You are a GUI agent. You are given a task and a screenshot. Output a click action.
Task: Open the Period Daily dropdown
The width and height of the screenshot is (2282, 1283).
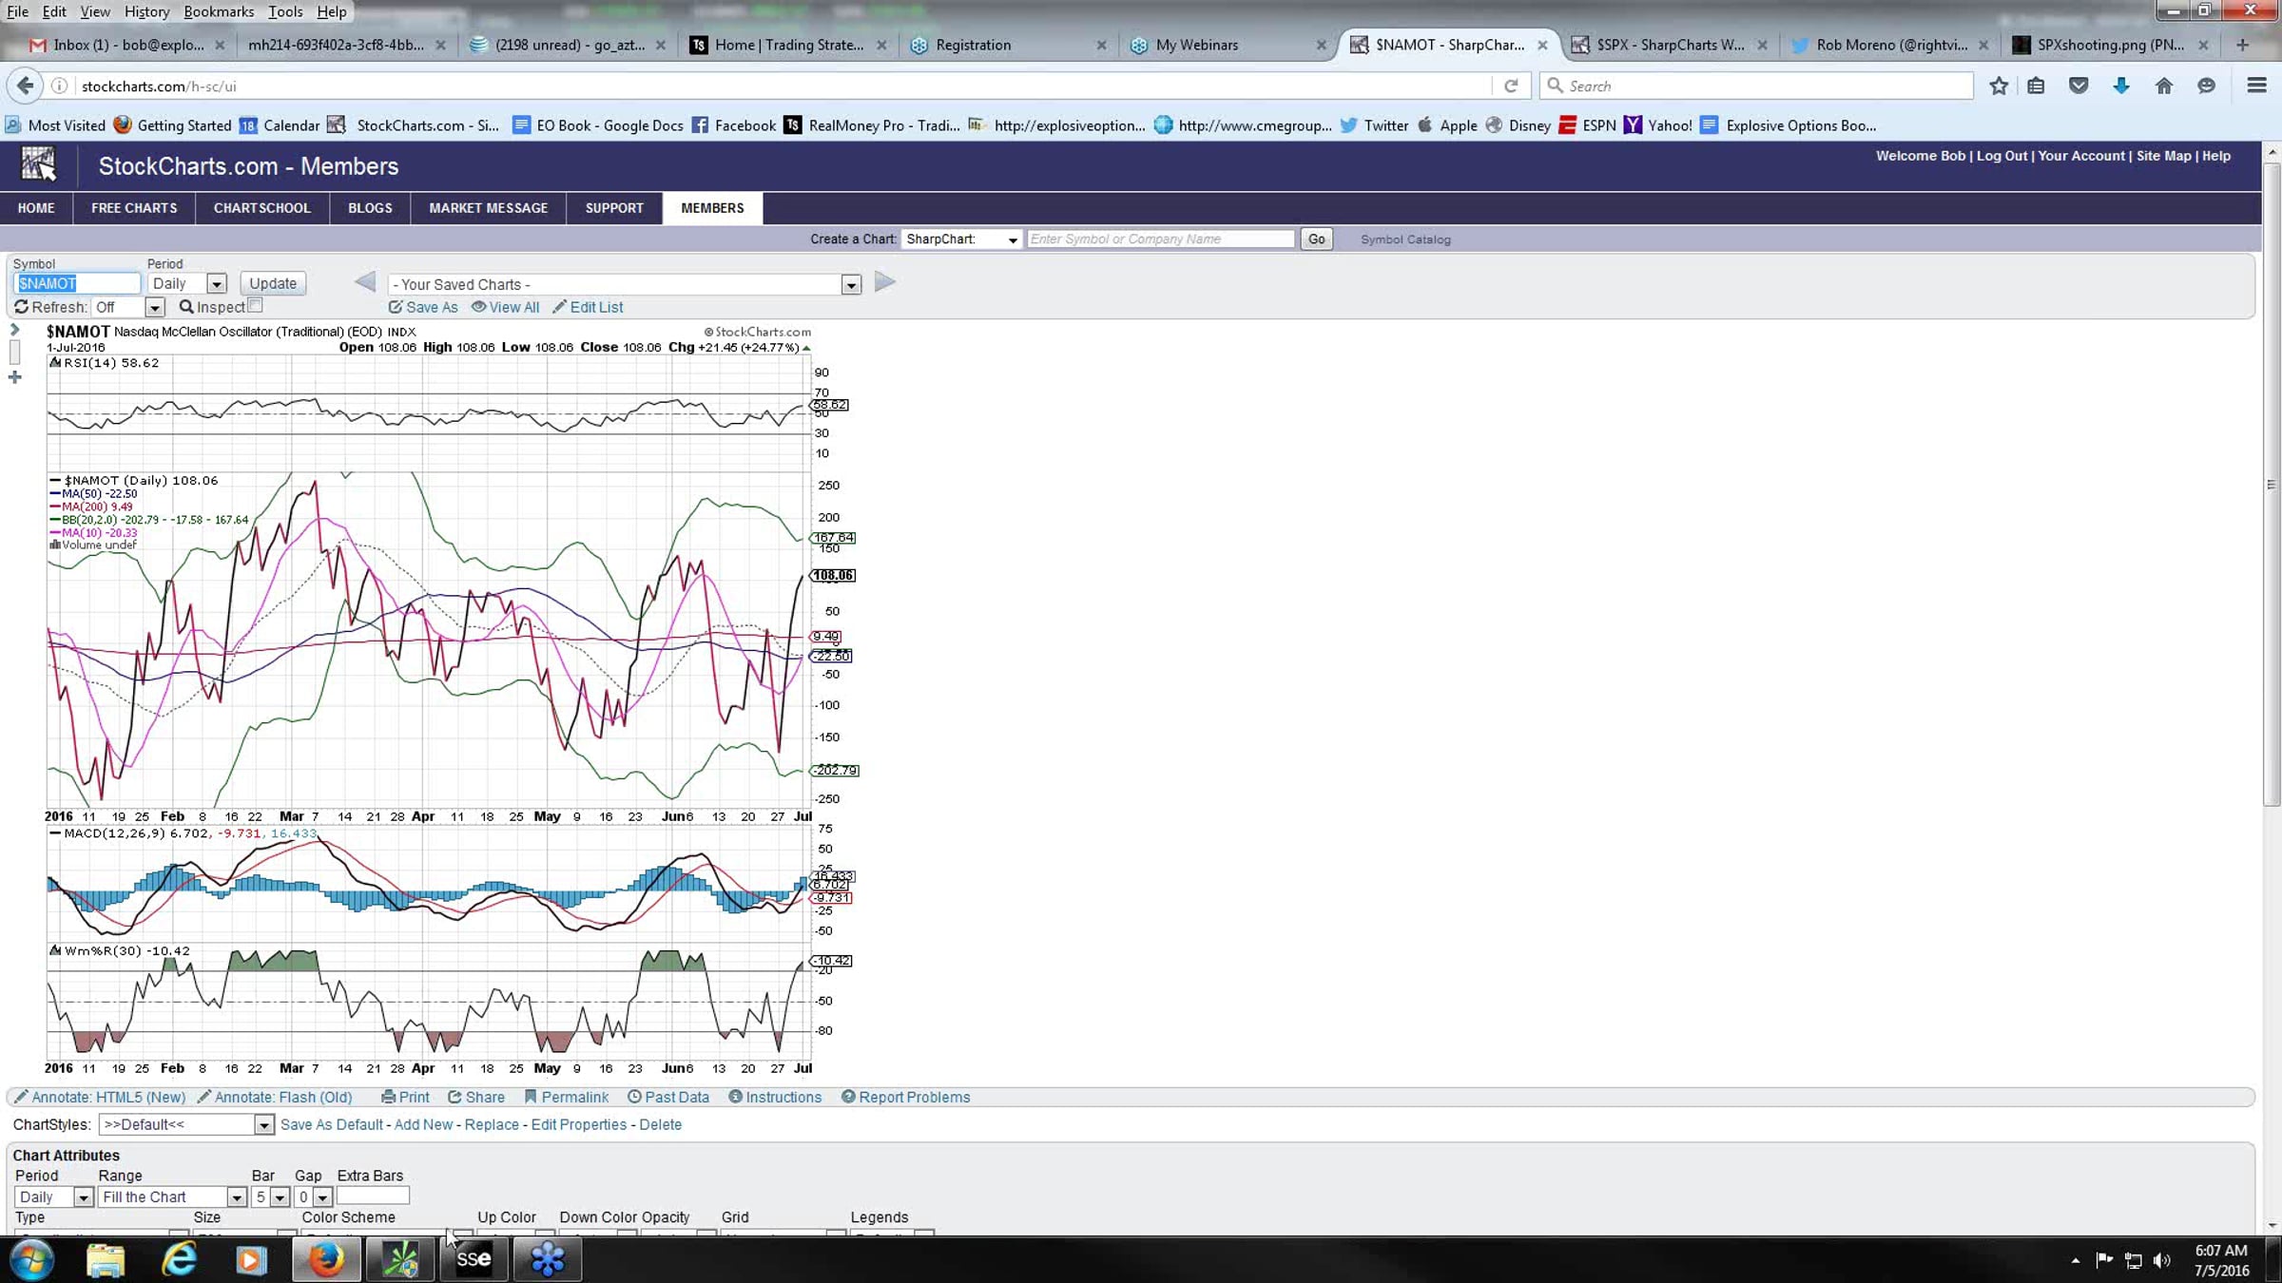(x=217, y=283)
